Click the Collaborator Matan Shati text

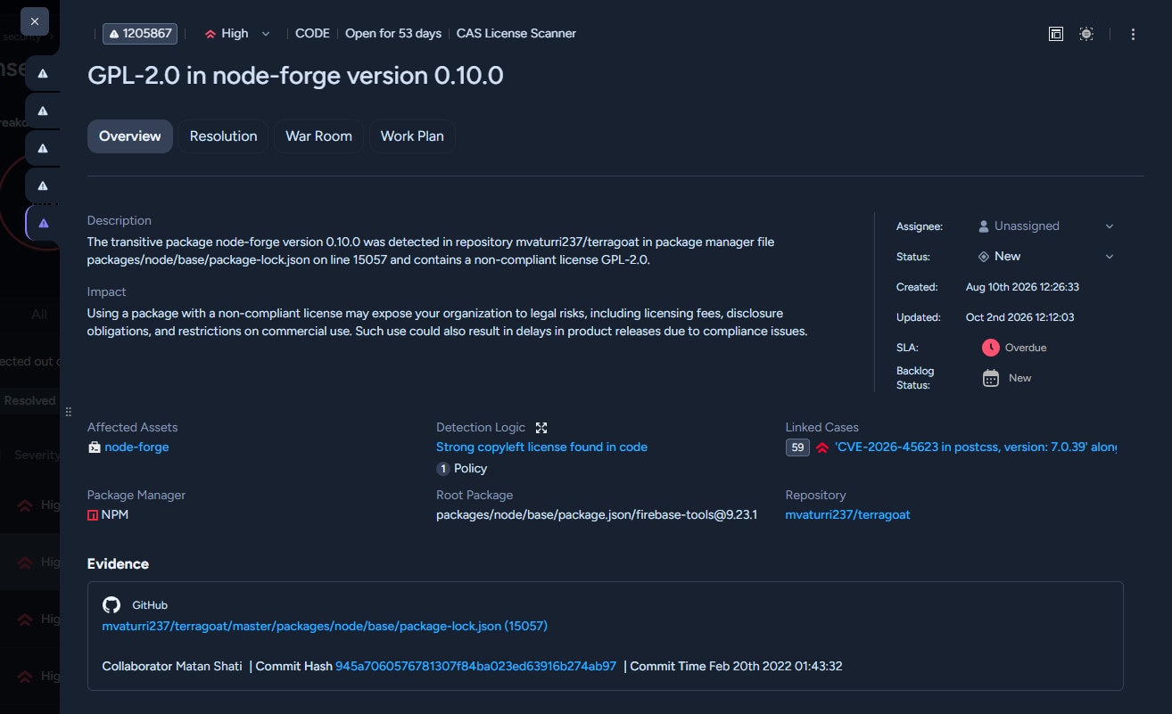click(172, 667)
